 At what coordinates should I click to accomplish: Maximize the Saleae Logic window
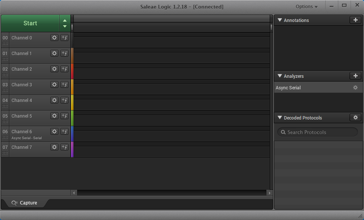(x=344, y=5)
